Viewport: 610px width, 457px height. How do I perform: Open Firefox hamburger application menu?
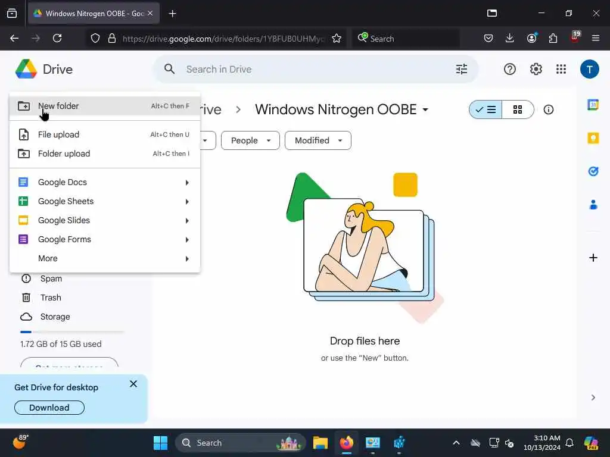coord(595,38)
